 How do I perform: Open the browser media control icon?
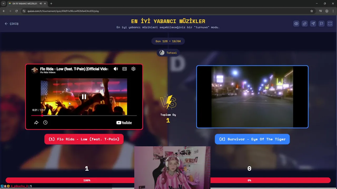click(x=320, y=11)
